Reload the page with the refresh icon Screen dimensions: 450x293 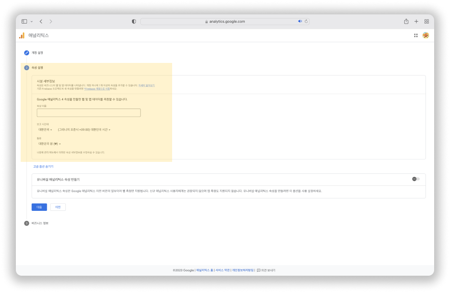(x=306, y=21)
